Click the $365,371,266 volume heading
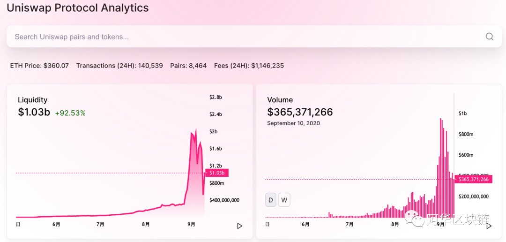The width and height of the screenshot is (506, 242). (300, 112)
